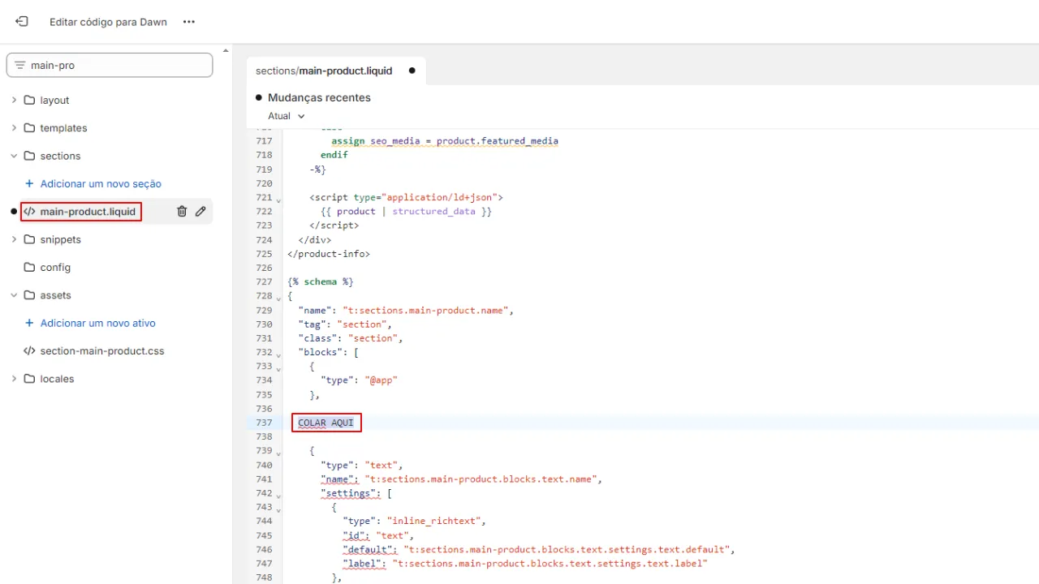The height and width of the screenshot is (584, 1039).
Task: Click the </product-info> closing tag
Action: click(x=329, y=254)
